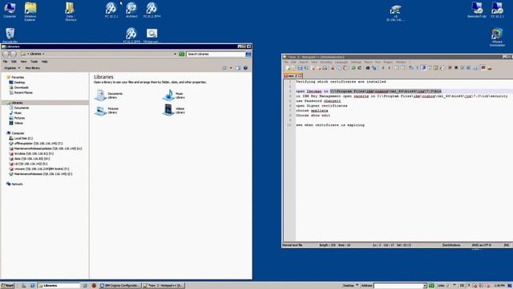Go back in the Libraries window
Image resolution: width=513 pixels, height=289 pixels.
pos(6,54)
